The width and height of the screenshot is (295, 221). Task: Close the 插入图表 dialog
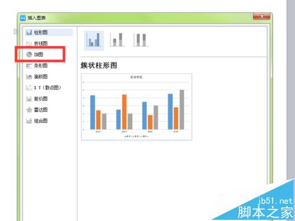point(261,17)
